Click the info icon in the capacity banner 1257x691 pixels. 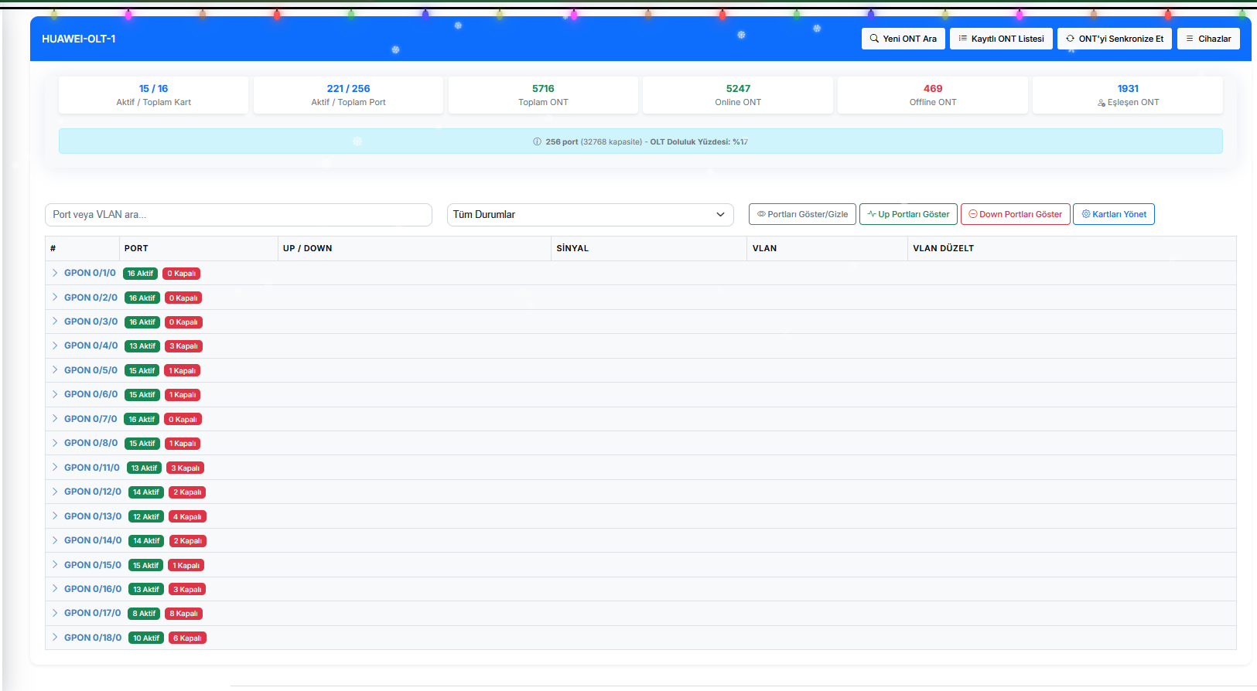point(537,142)
